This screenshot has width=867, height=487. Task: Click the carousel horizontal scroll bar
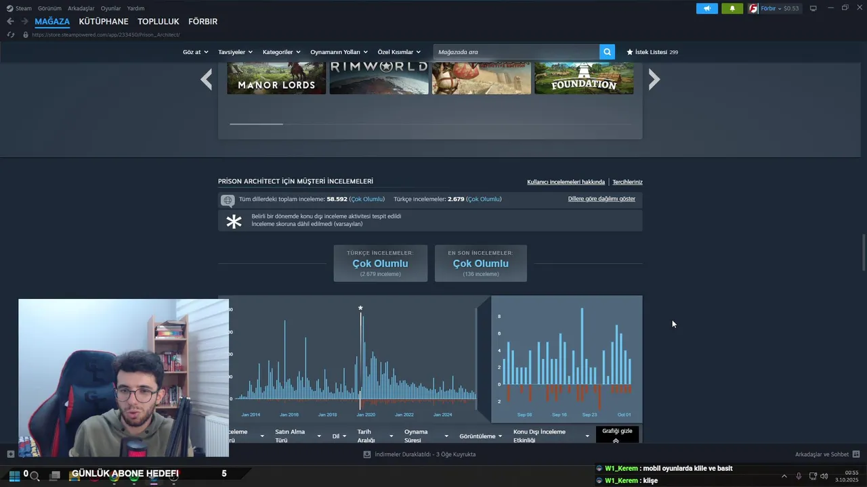pyautogui.click(x=256, y=124)
